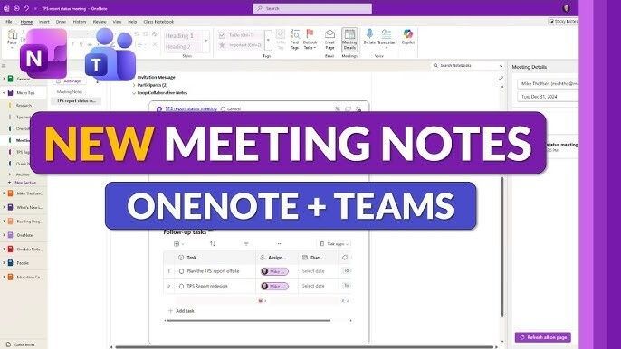Screen dimensions: 621x349
Task: Open the View tab
Action: click(118, 22)
